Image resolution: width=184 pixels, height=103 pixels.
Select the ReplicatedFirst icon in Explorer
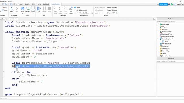161,34
